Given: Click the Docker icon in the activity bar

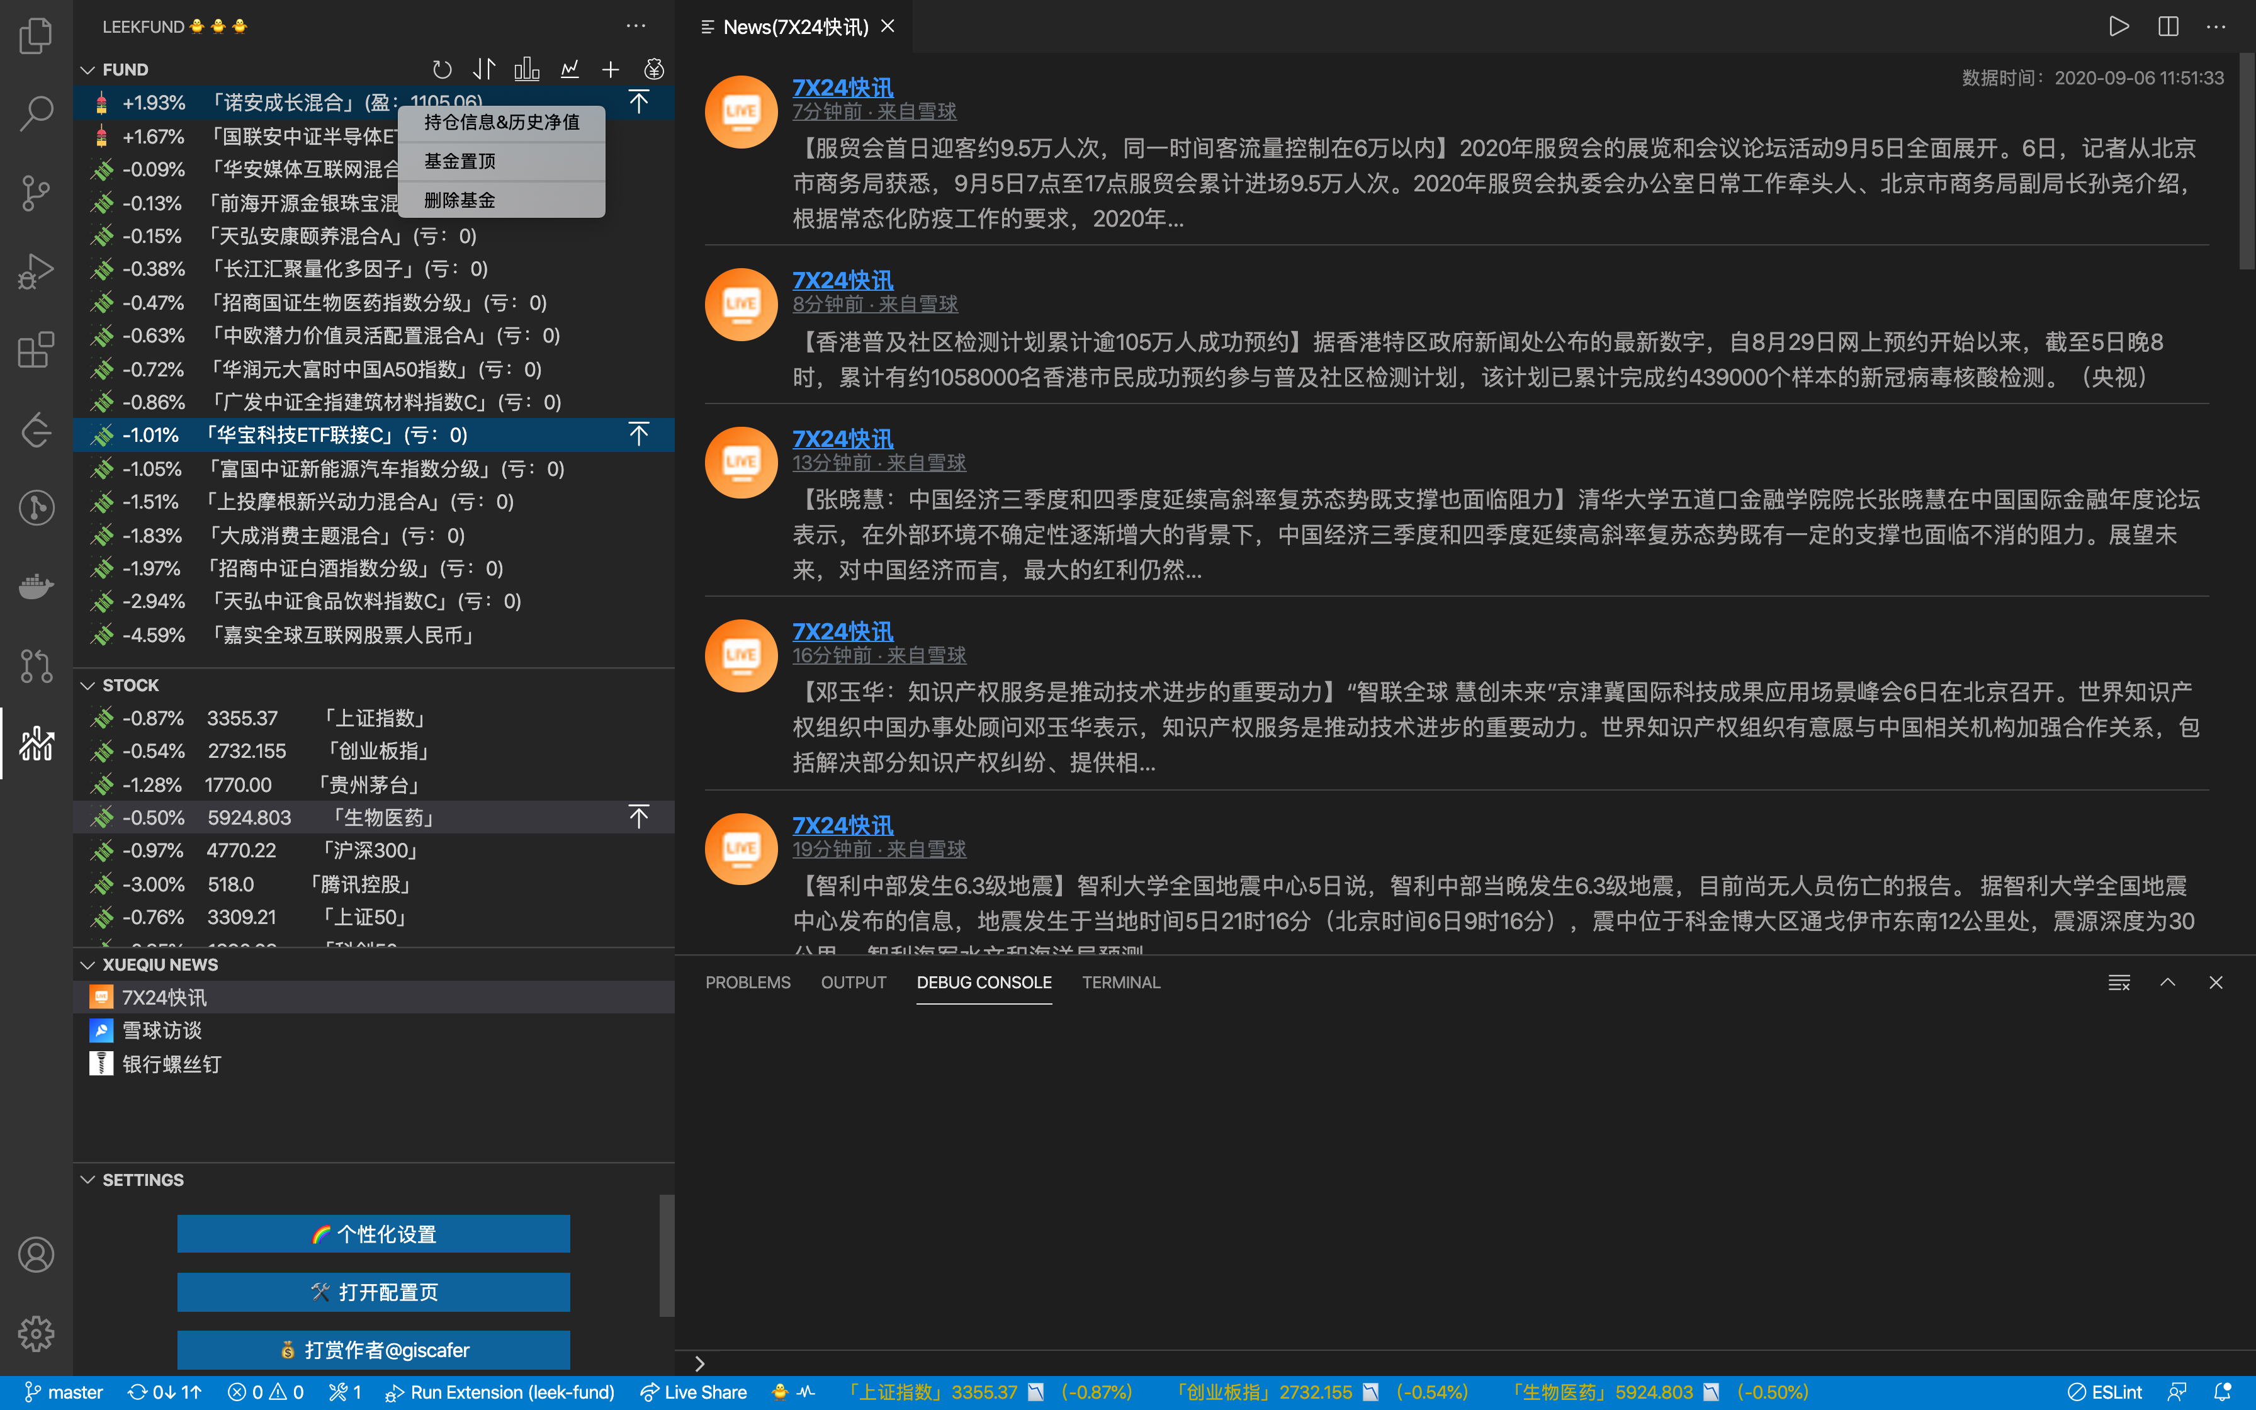Looking at the screenshot, I should point(37,587).
